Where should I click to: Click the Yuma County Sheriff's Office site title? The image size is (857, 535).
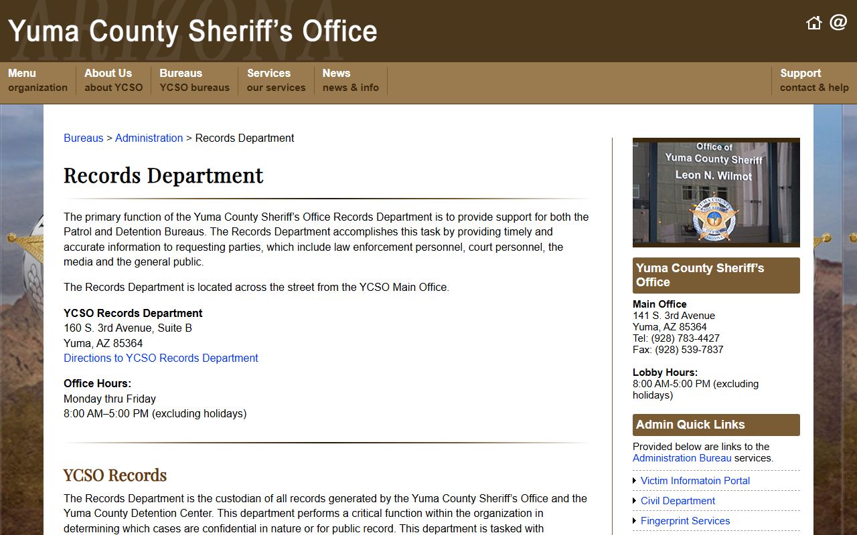193,31
